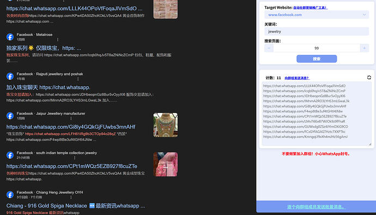Open the three-dot menu for Chiang Heng Jewellery OYH
Image resolution: width=376 pixels, height=215 pixels.
click(71, 197)
